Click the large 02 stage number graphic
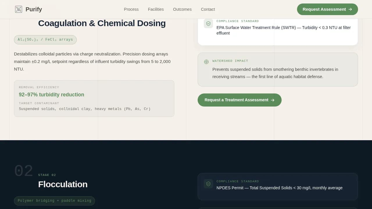The height and width of the screenshot is (209, 372). [24, 171]
